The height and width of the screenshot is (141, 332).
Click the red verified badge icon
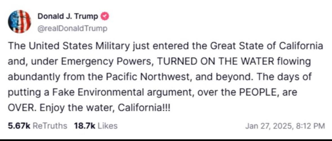104,17
